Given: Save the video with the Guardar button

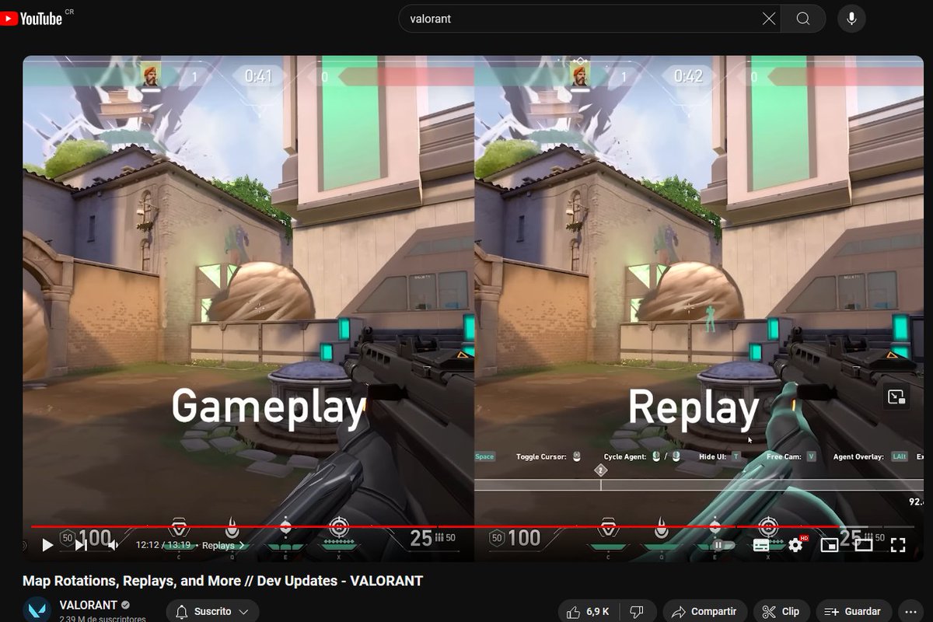Looking at the screenshot, I should coord(853,612).
